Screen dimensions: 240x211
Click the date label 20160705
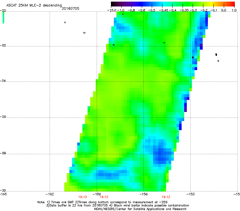(x=70, y=8)
